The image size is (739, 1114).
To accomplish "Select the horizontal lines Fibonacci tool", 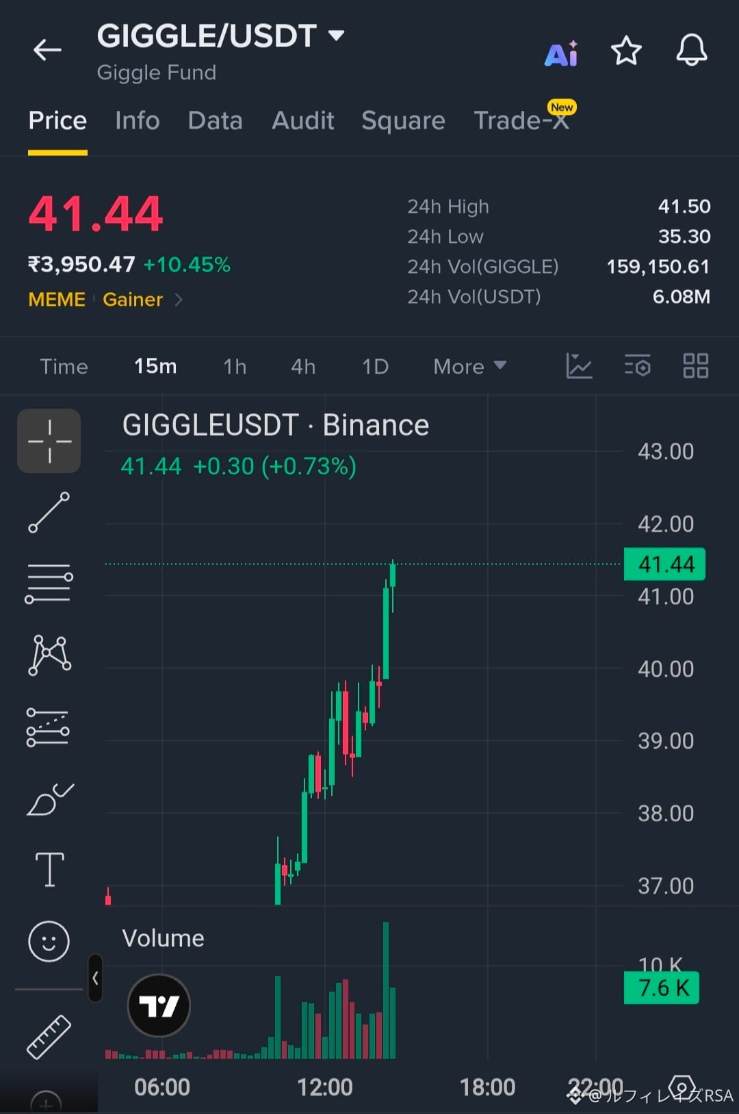I will [x=49, y=584].
